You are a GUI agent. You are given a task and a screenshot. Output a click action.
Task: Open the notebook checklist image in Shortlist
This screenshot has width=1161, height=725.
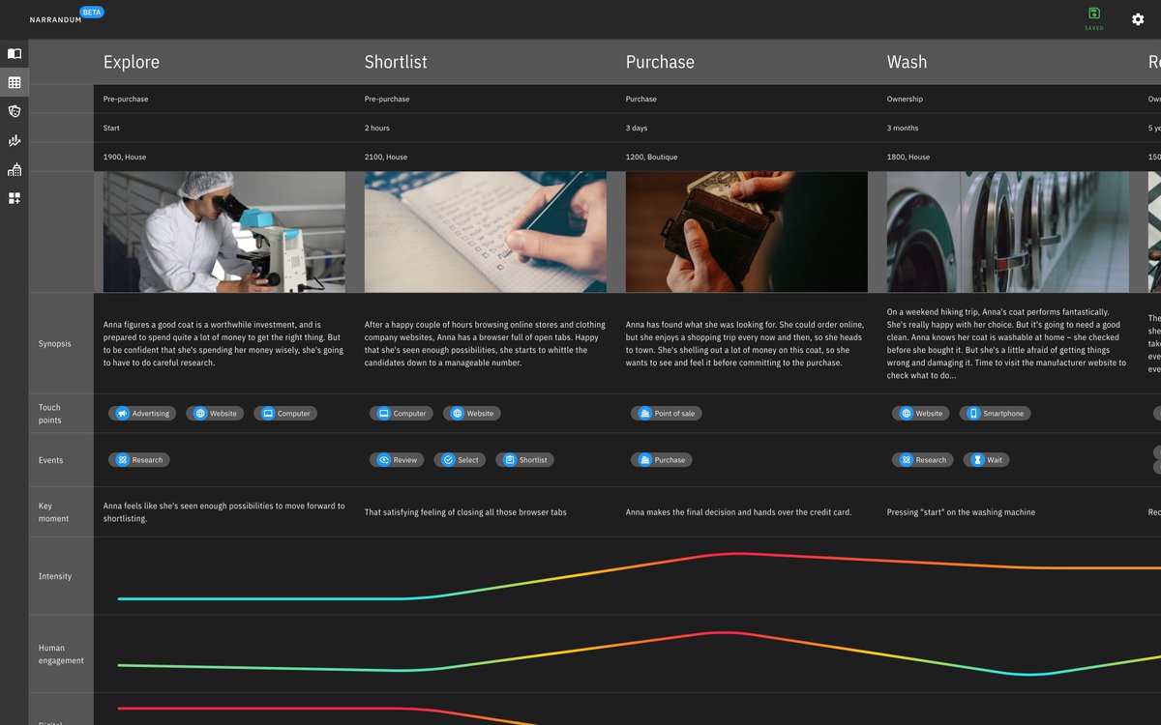[x=486, y=232]
